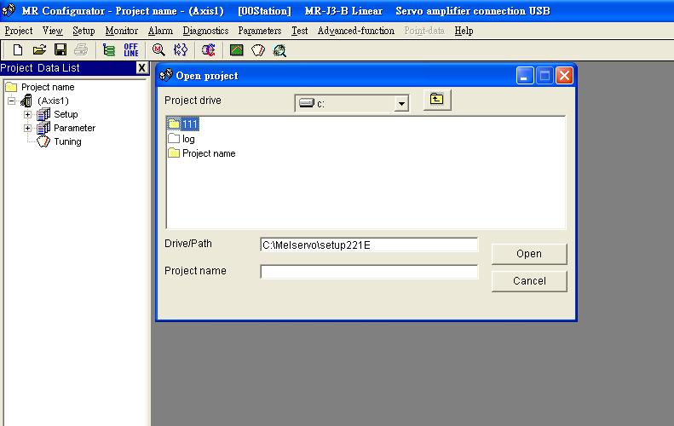Go up one folder level in dialog

436,100
